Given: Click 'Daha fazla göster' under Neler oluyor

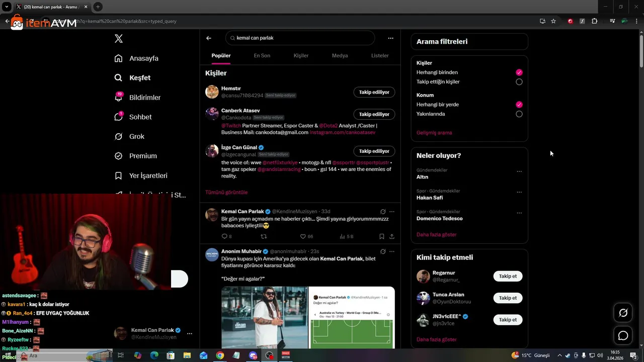Looking at the screenshot, I should tap(436, 235).
